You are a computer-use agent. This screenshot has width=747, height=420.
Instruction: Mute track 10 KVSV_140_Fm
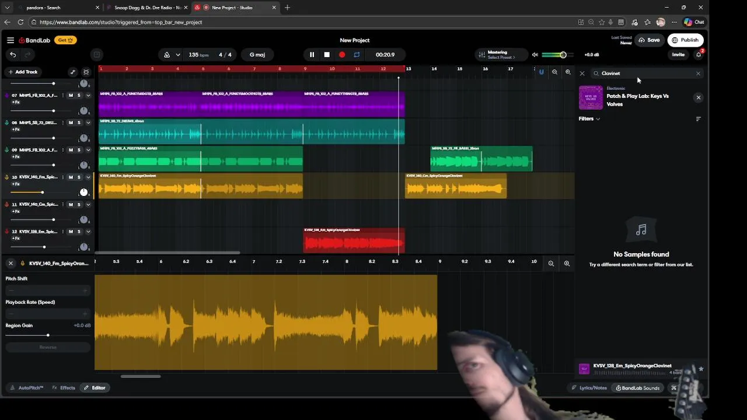tap(71, 177)
